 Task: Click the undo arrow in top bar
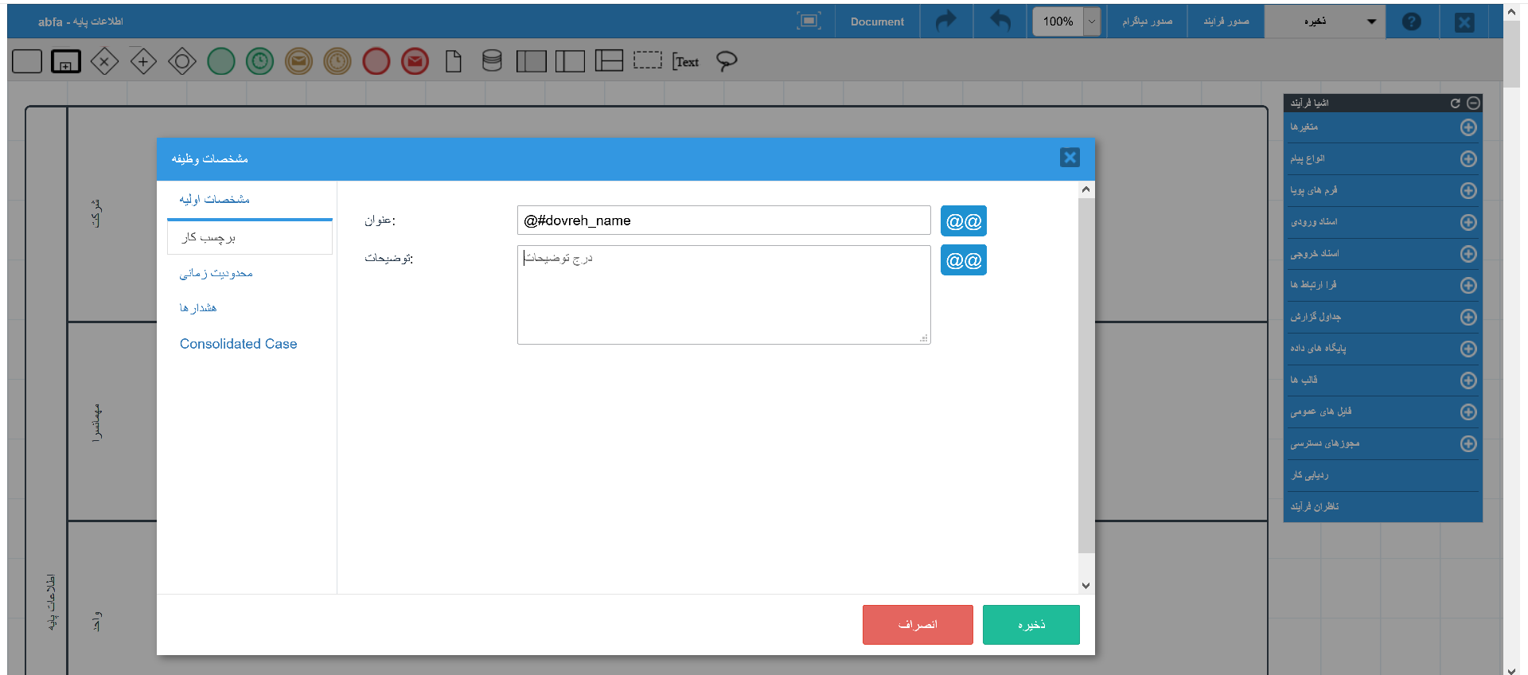(x=1000, y=21)
